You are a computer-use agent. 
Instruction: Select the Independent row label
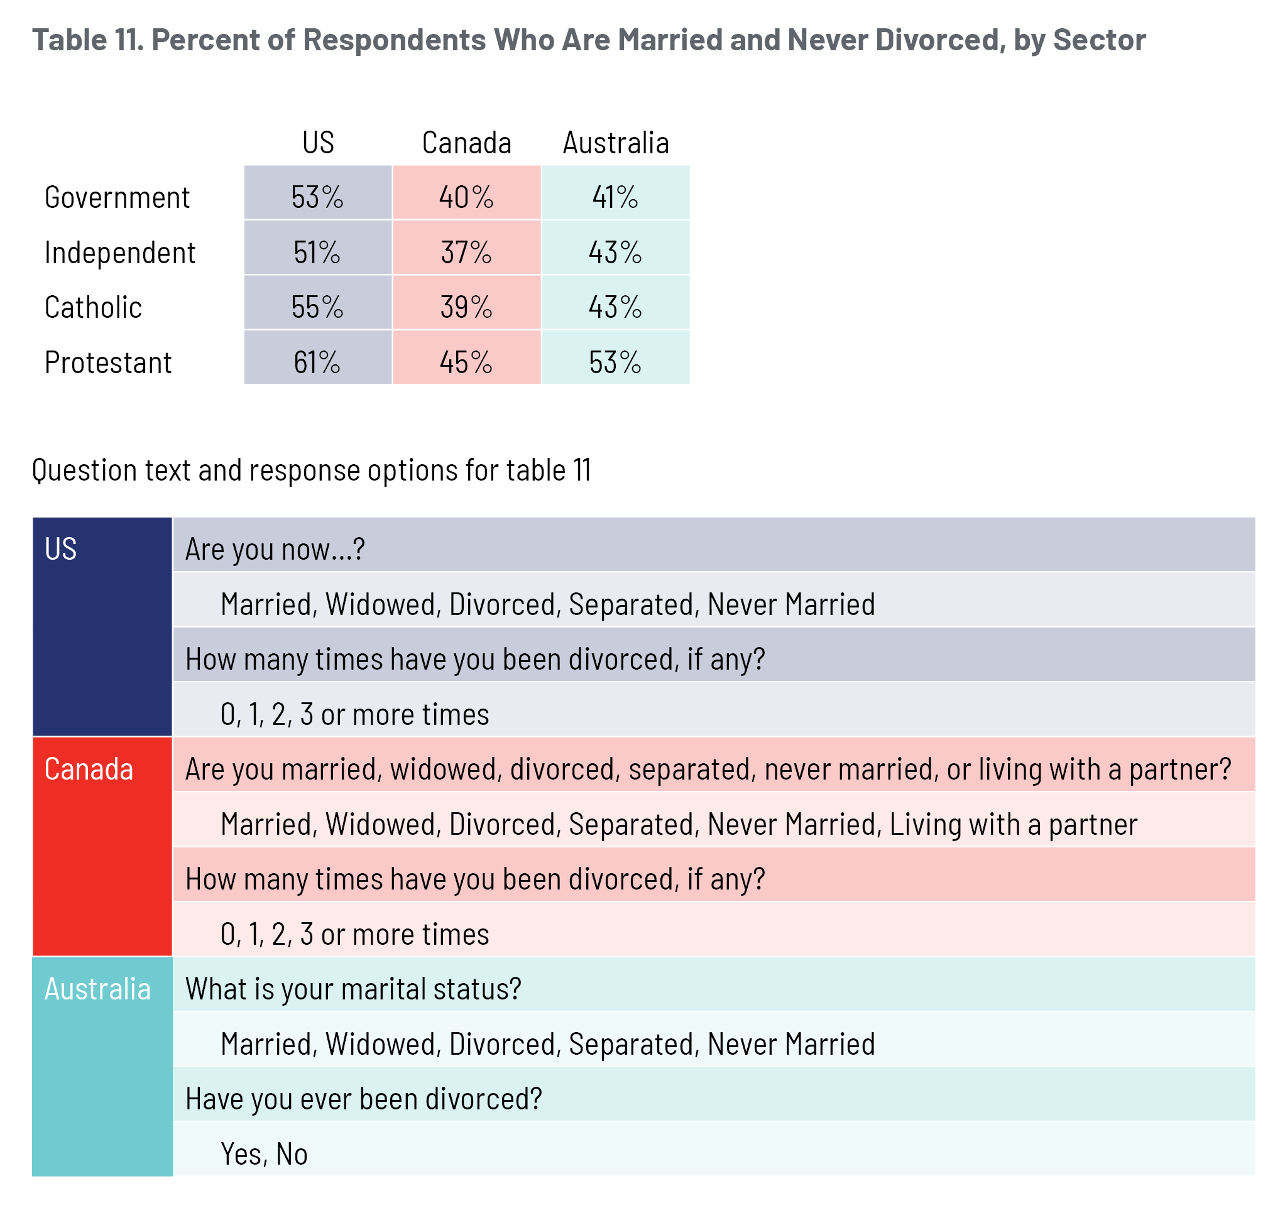[119, 253]
